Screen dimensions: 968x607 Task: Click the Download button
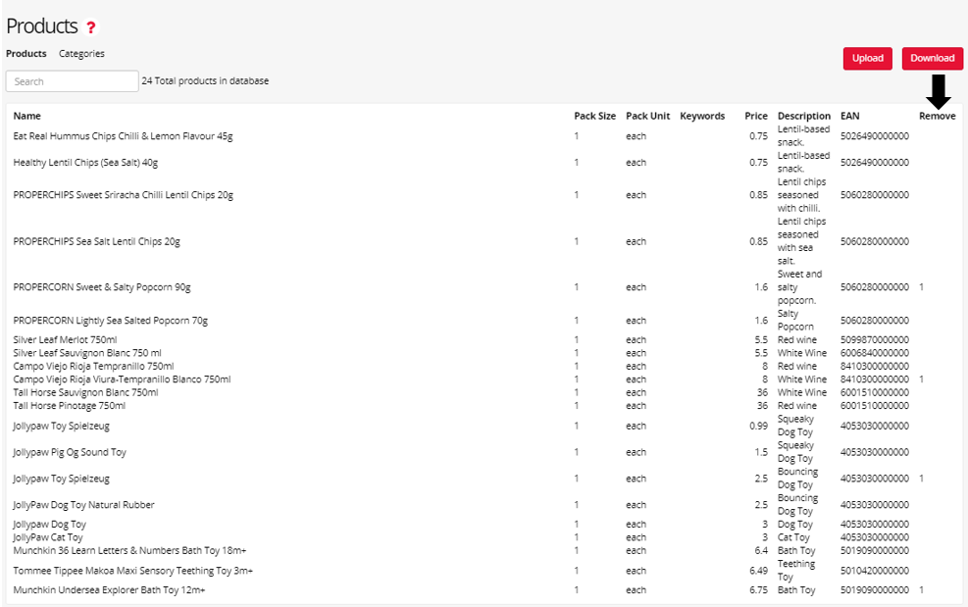(932, 58)
